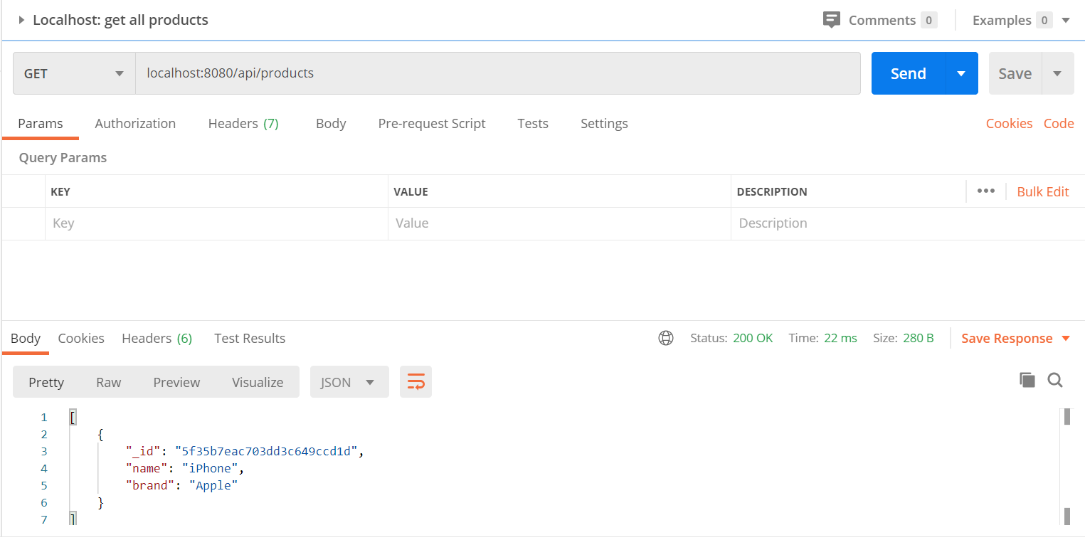Screen dimensions: 1085x540
Task: Click the "iPhone" name value
Action: (210, 468)
